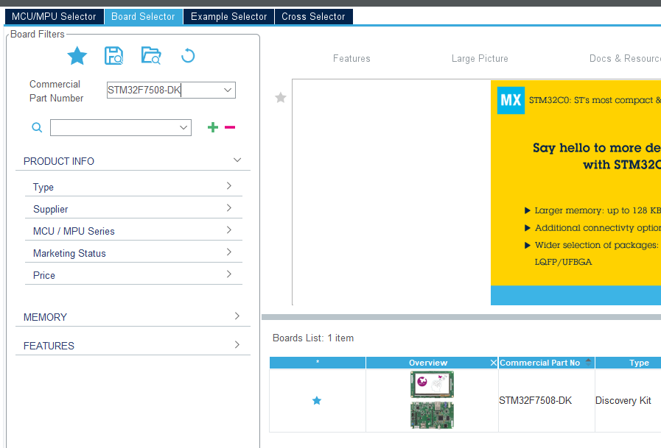This screenshot has width=661, height=448.
Task: Click the Discovery Kit type cell
Action: pyautogui.click(x=628, y=400)
